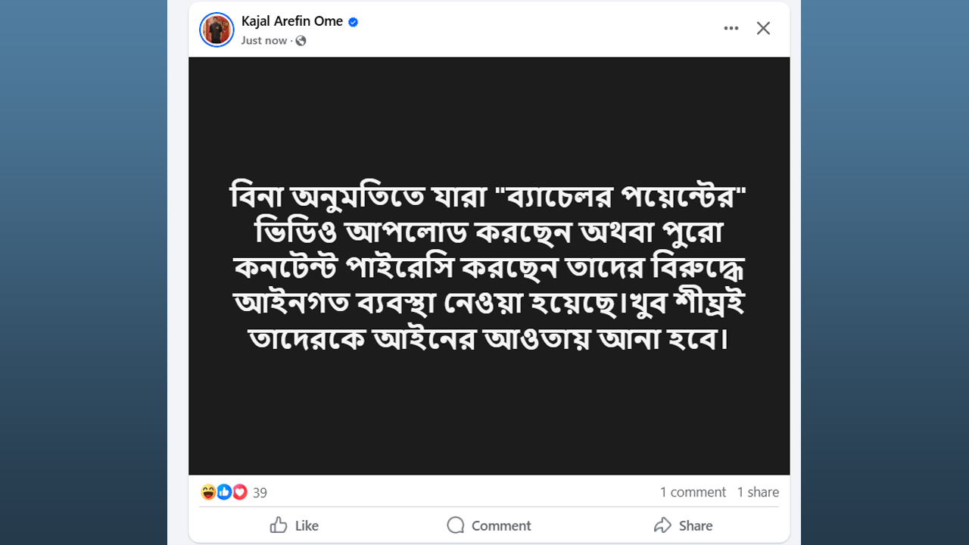
Task: Click the speech bubble icon beside Comment
Action: (455, 525)
